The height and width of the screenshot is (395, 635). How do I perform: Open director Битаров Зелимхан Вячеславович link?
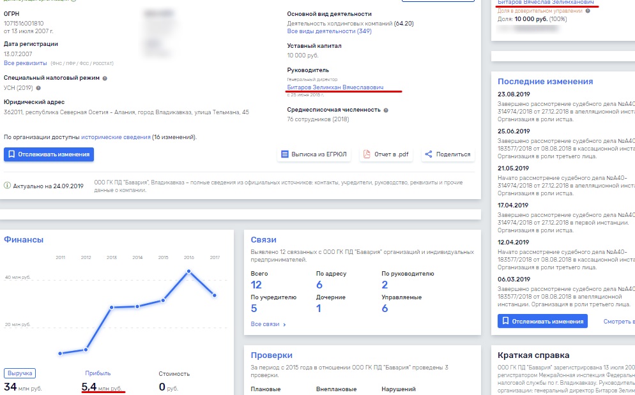335,87
